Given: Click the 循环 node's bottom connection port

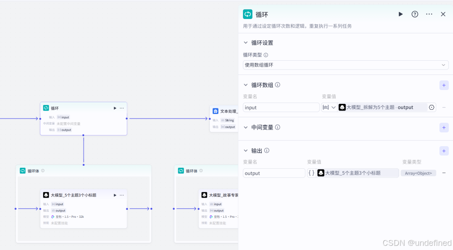Looking at the screenshot, I should tap(83, 135).
